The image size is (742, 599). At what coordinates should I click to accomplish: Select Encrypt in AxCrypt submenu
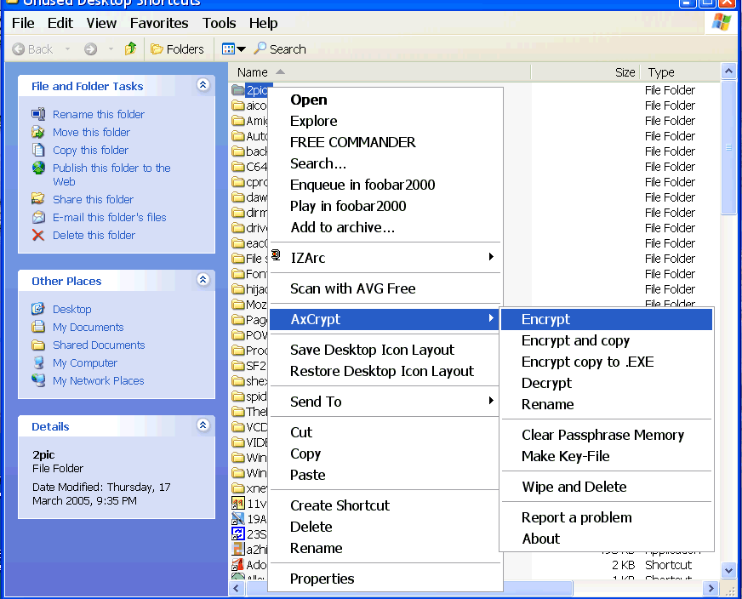tap(606, 319)
